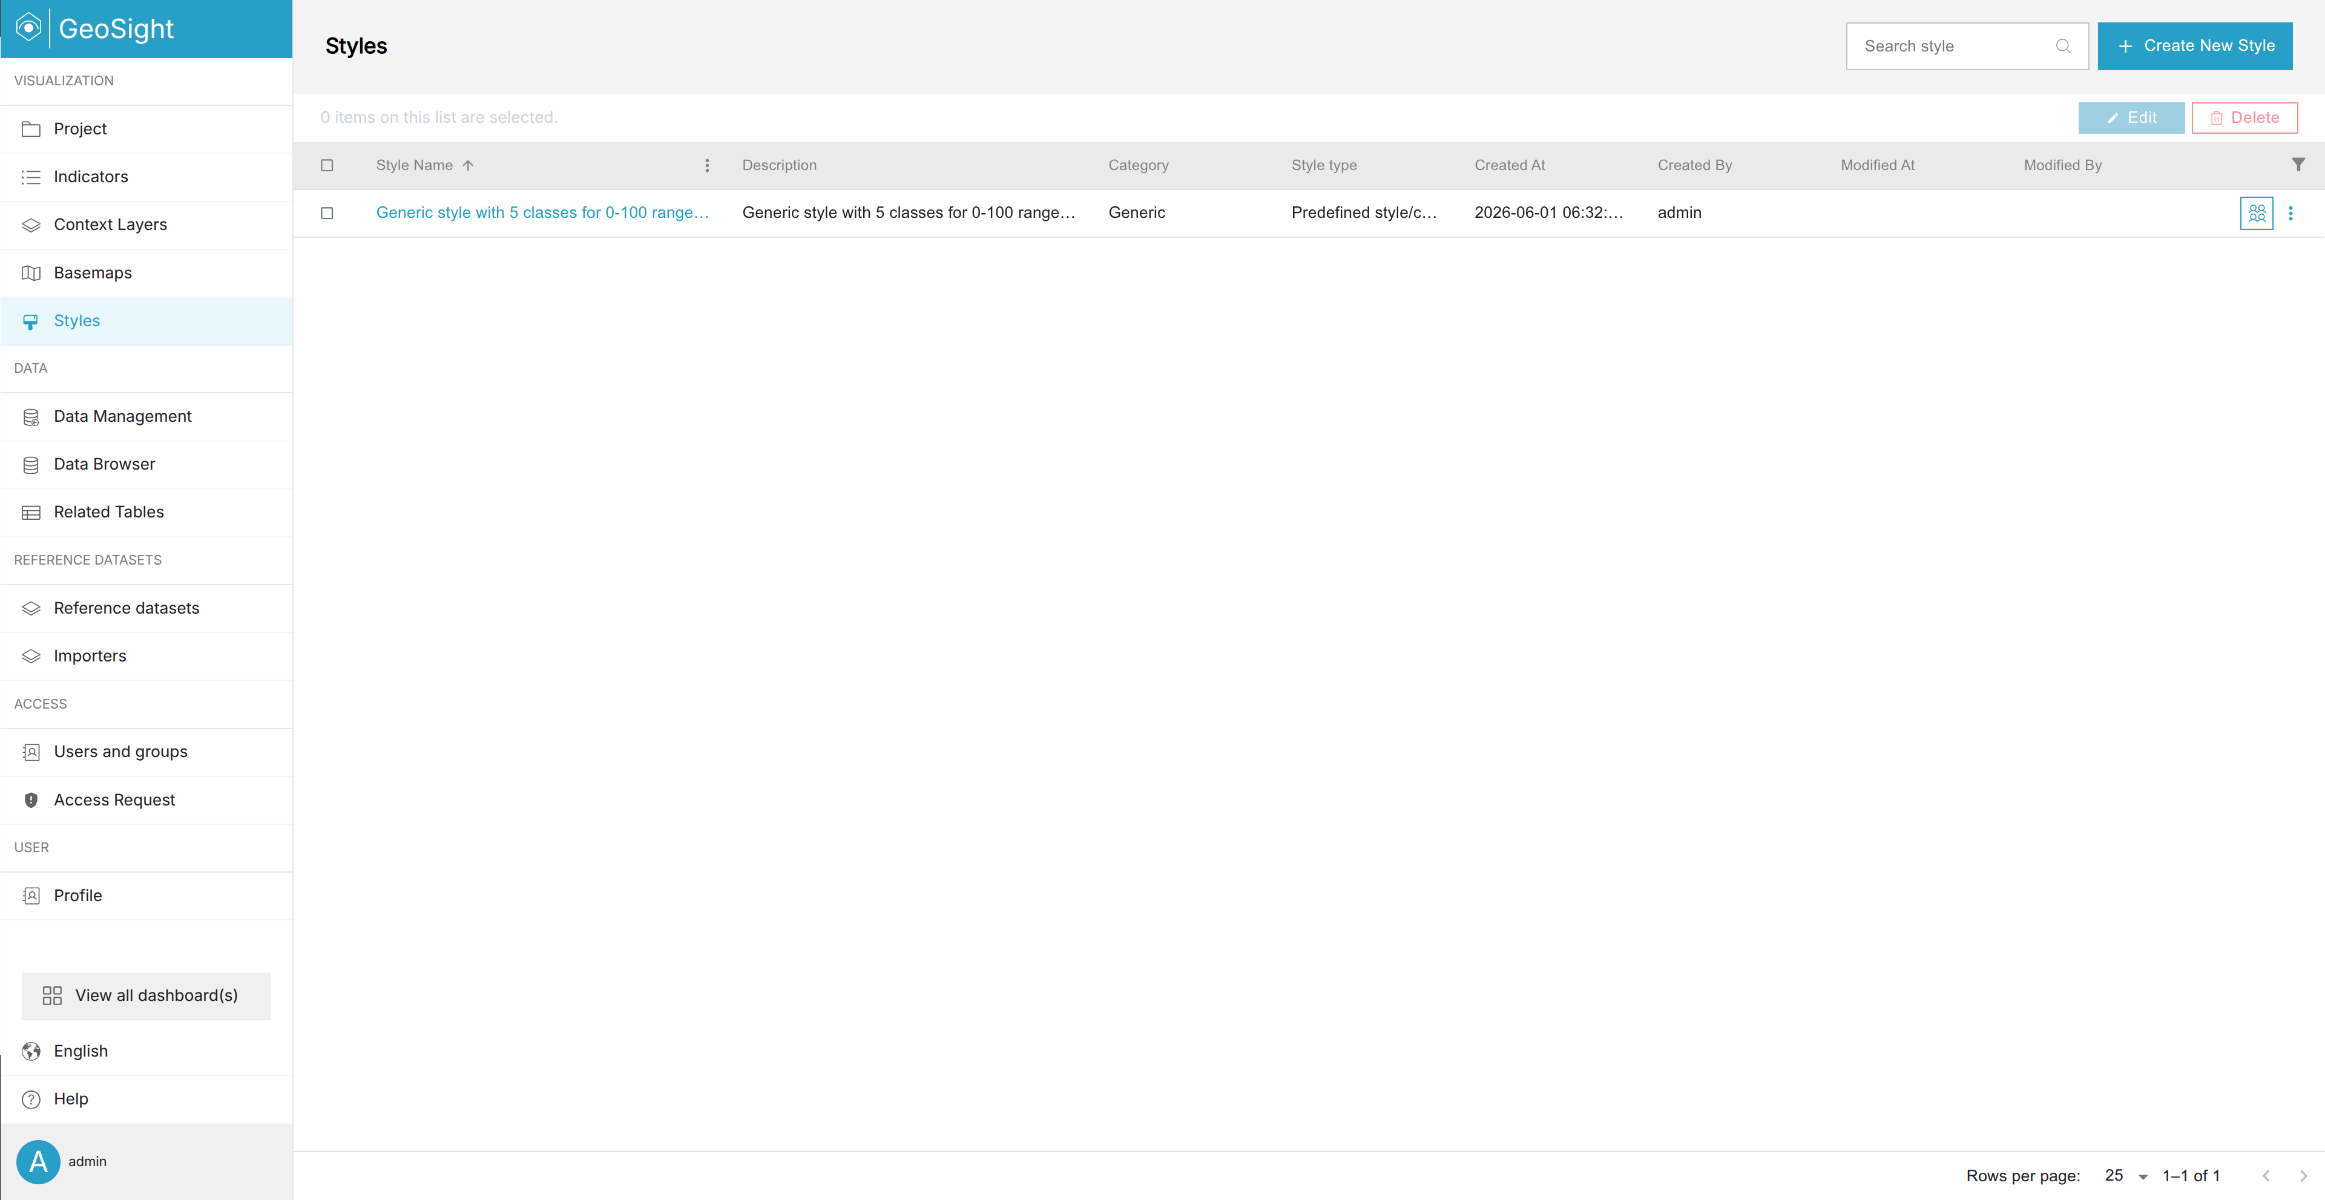Open the rows per page dropdown
Screen dimensions: 2325x1200
[2125, 1176]
